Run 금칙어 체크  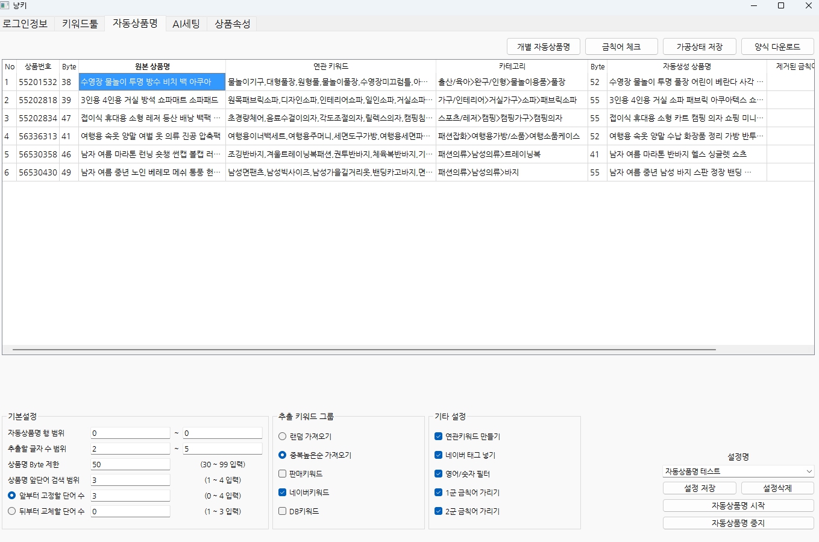[x=621, y=46]
